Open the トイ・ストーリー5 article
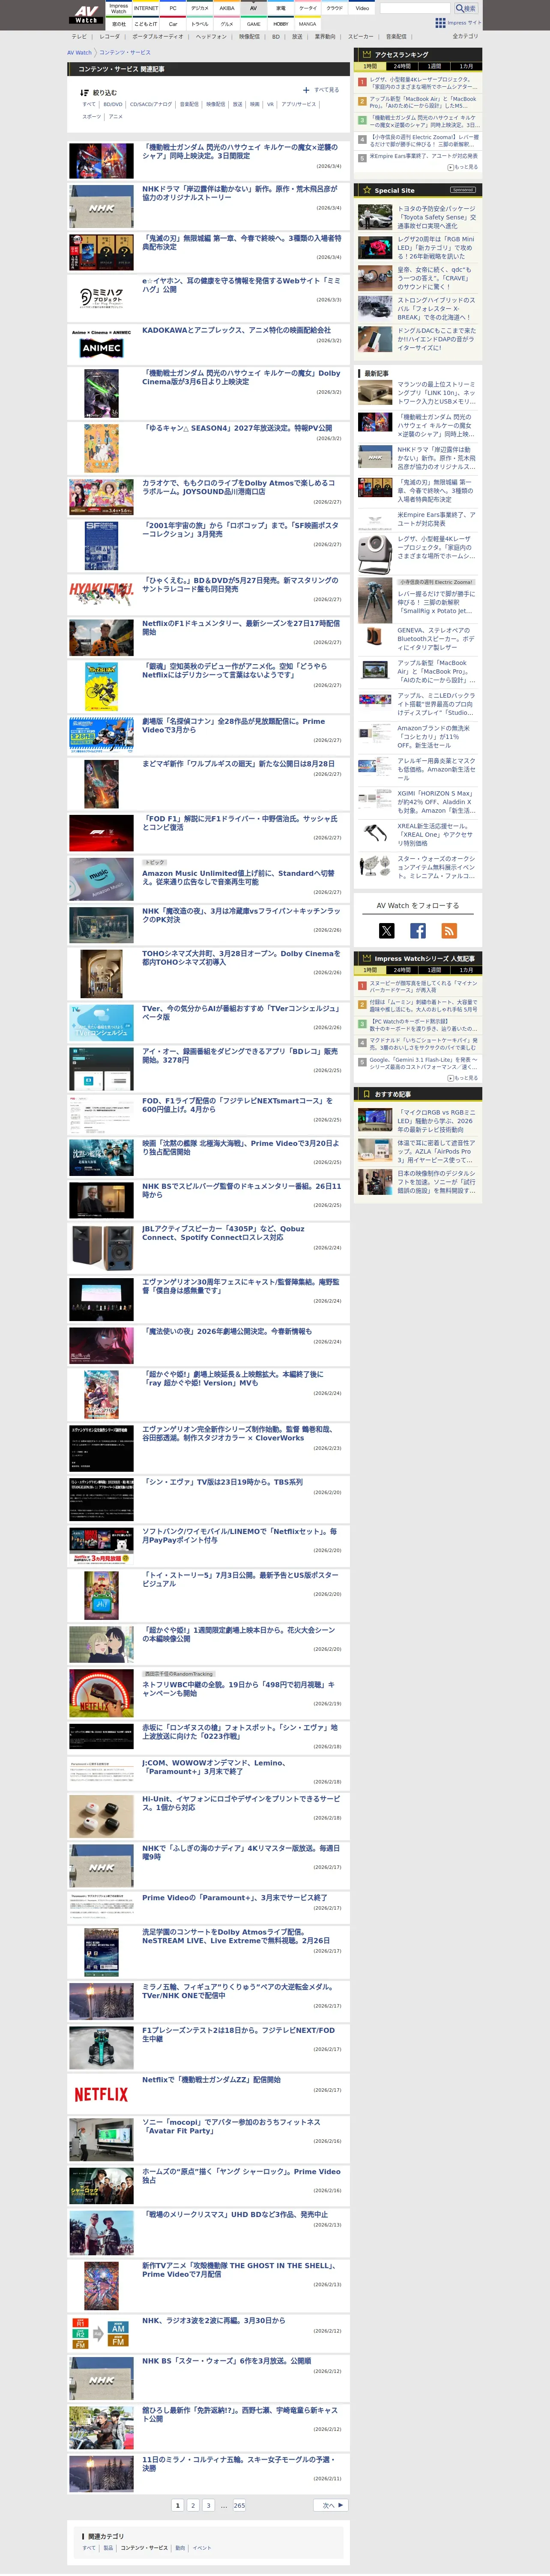550x2576 pixels. click(x=241, y=1579)
